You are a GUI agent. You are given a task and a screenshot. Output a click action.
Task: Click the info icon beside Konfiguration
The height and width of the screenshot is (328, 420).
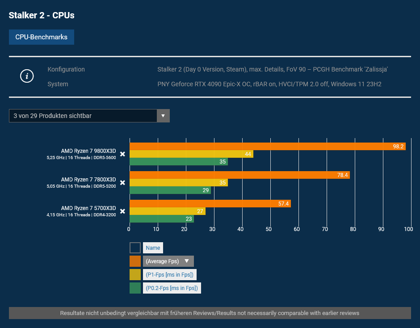point(27,76)
